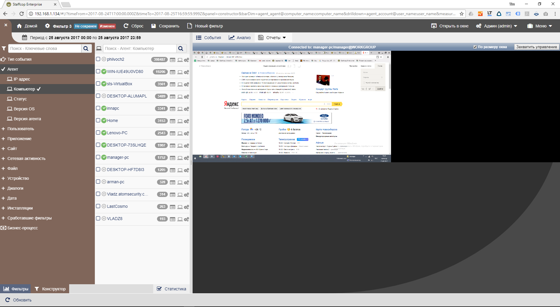The height and width of the screenshot is (307, 560).
Task: Create a filter with "Новый фильтр"
Action: click(205, 26)
